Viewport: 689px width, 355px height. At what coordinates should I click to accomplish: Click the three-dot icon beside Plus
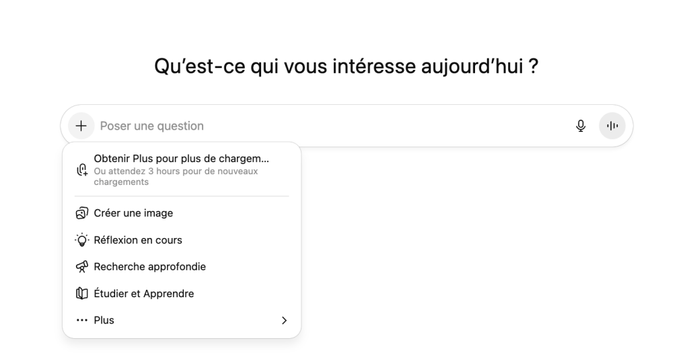tap(82, 321)
